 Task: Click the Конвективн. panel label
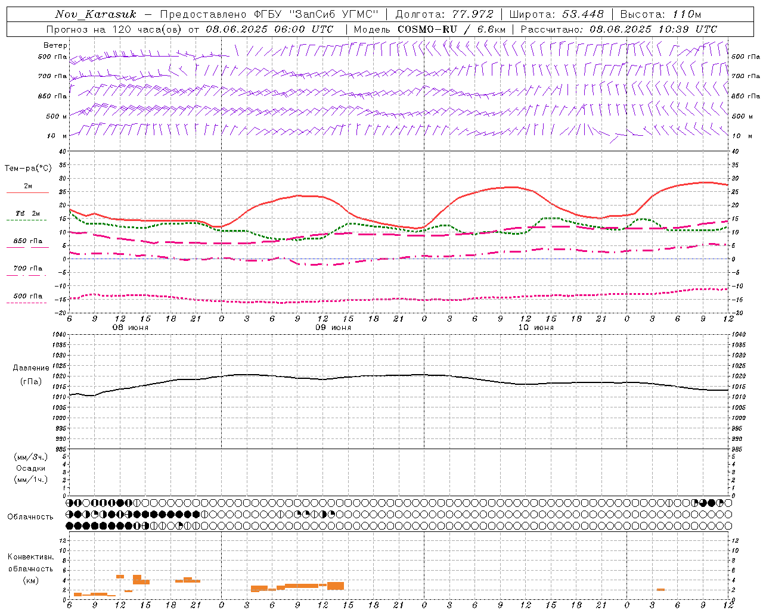(31, 557)
